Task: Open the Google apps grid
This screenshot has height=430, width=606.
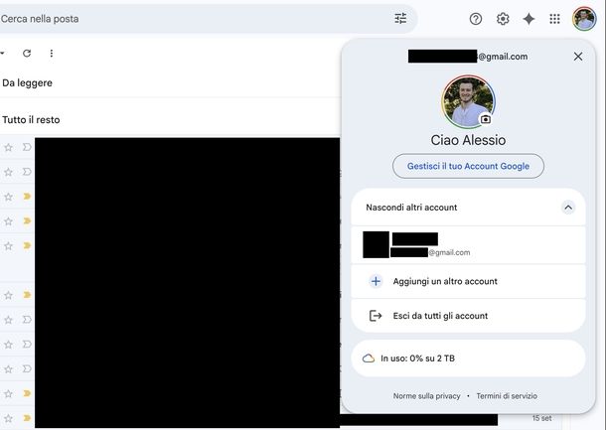Action: (x=555, y=19)
